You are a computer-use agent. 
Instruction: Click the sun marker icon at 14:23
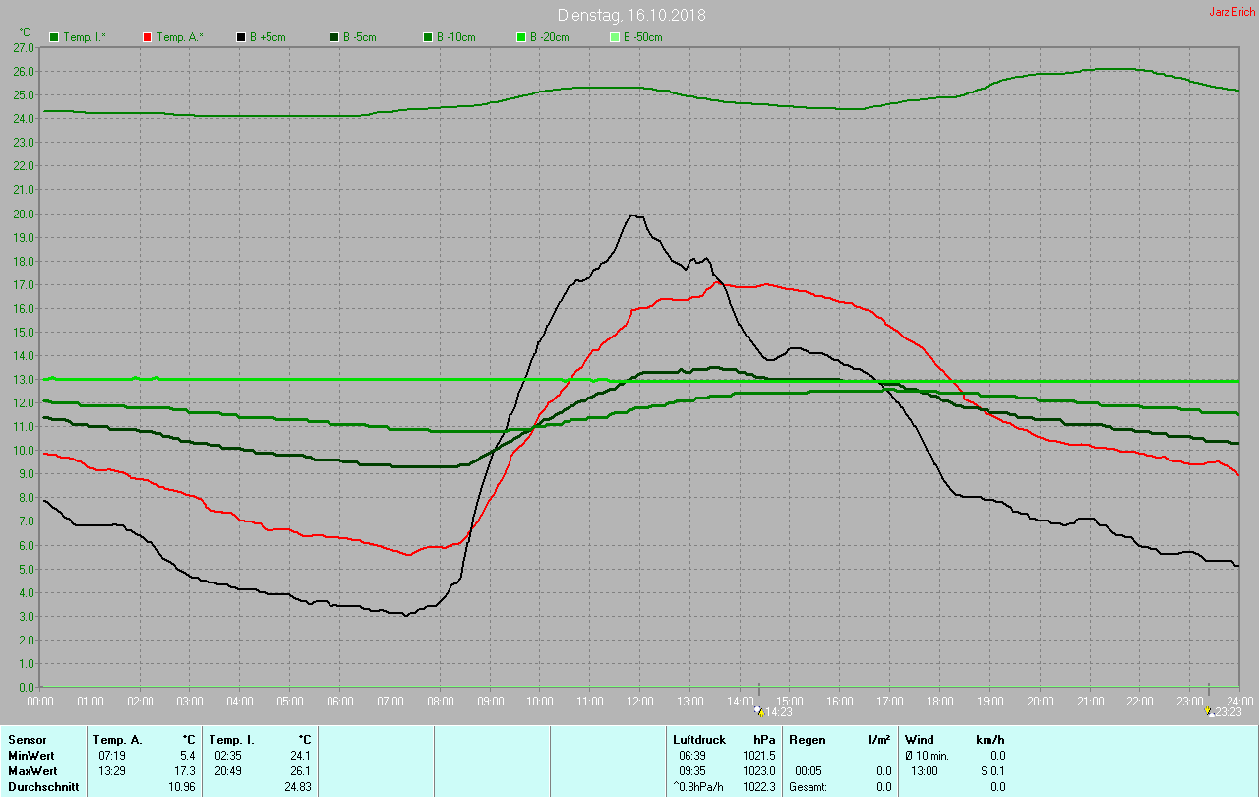(x=757, y=710)
